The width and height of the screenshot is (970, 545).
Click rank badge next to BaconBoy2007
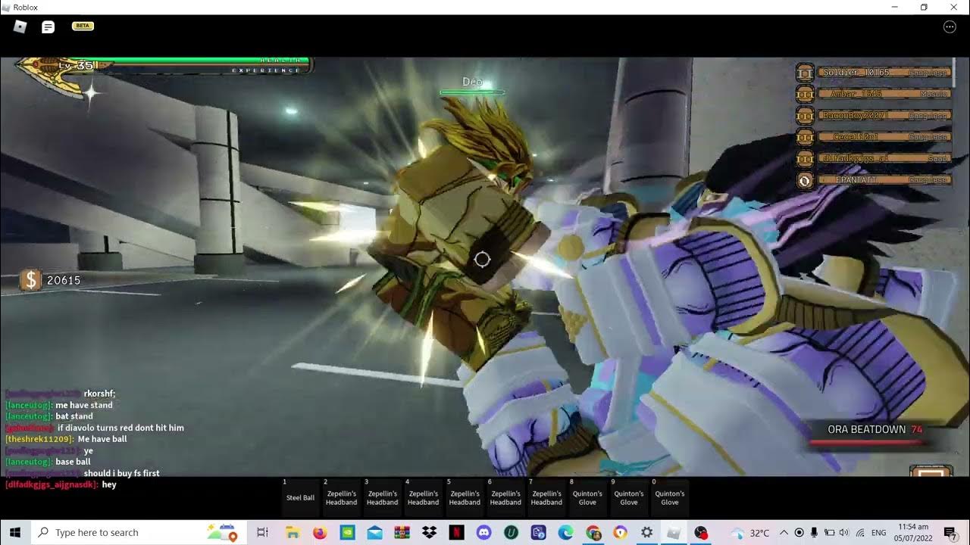click(x=805, y=115)
